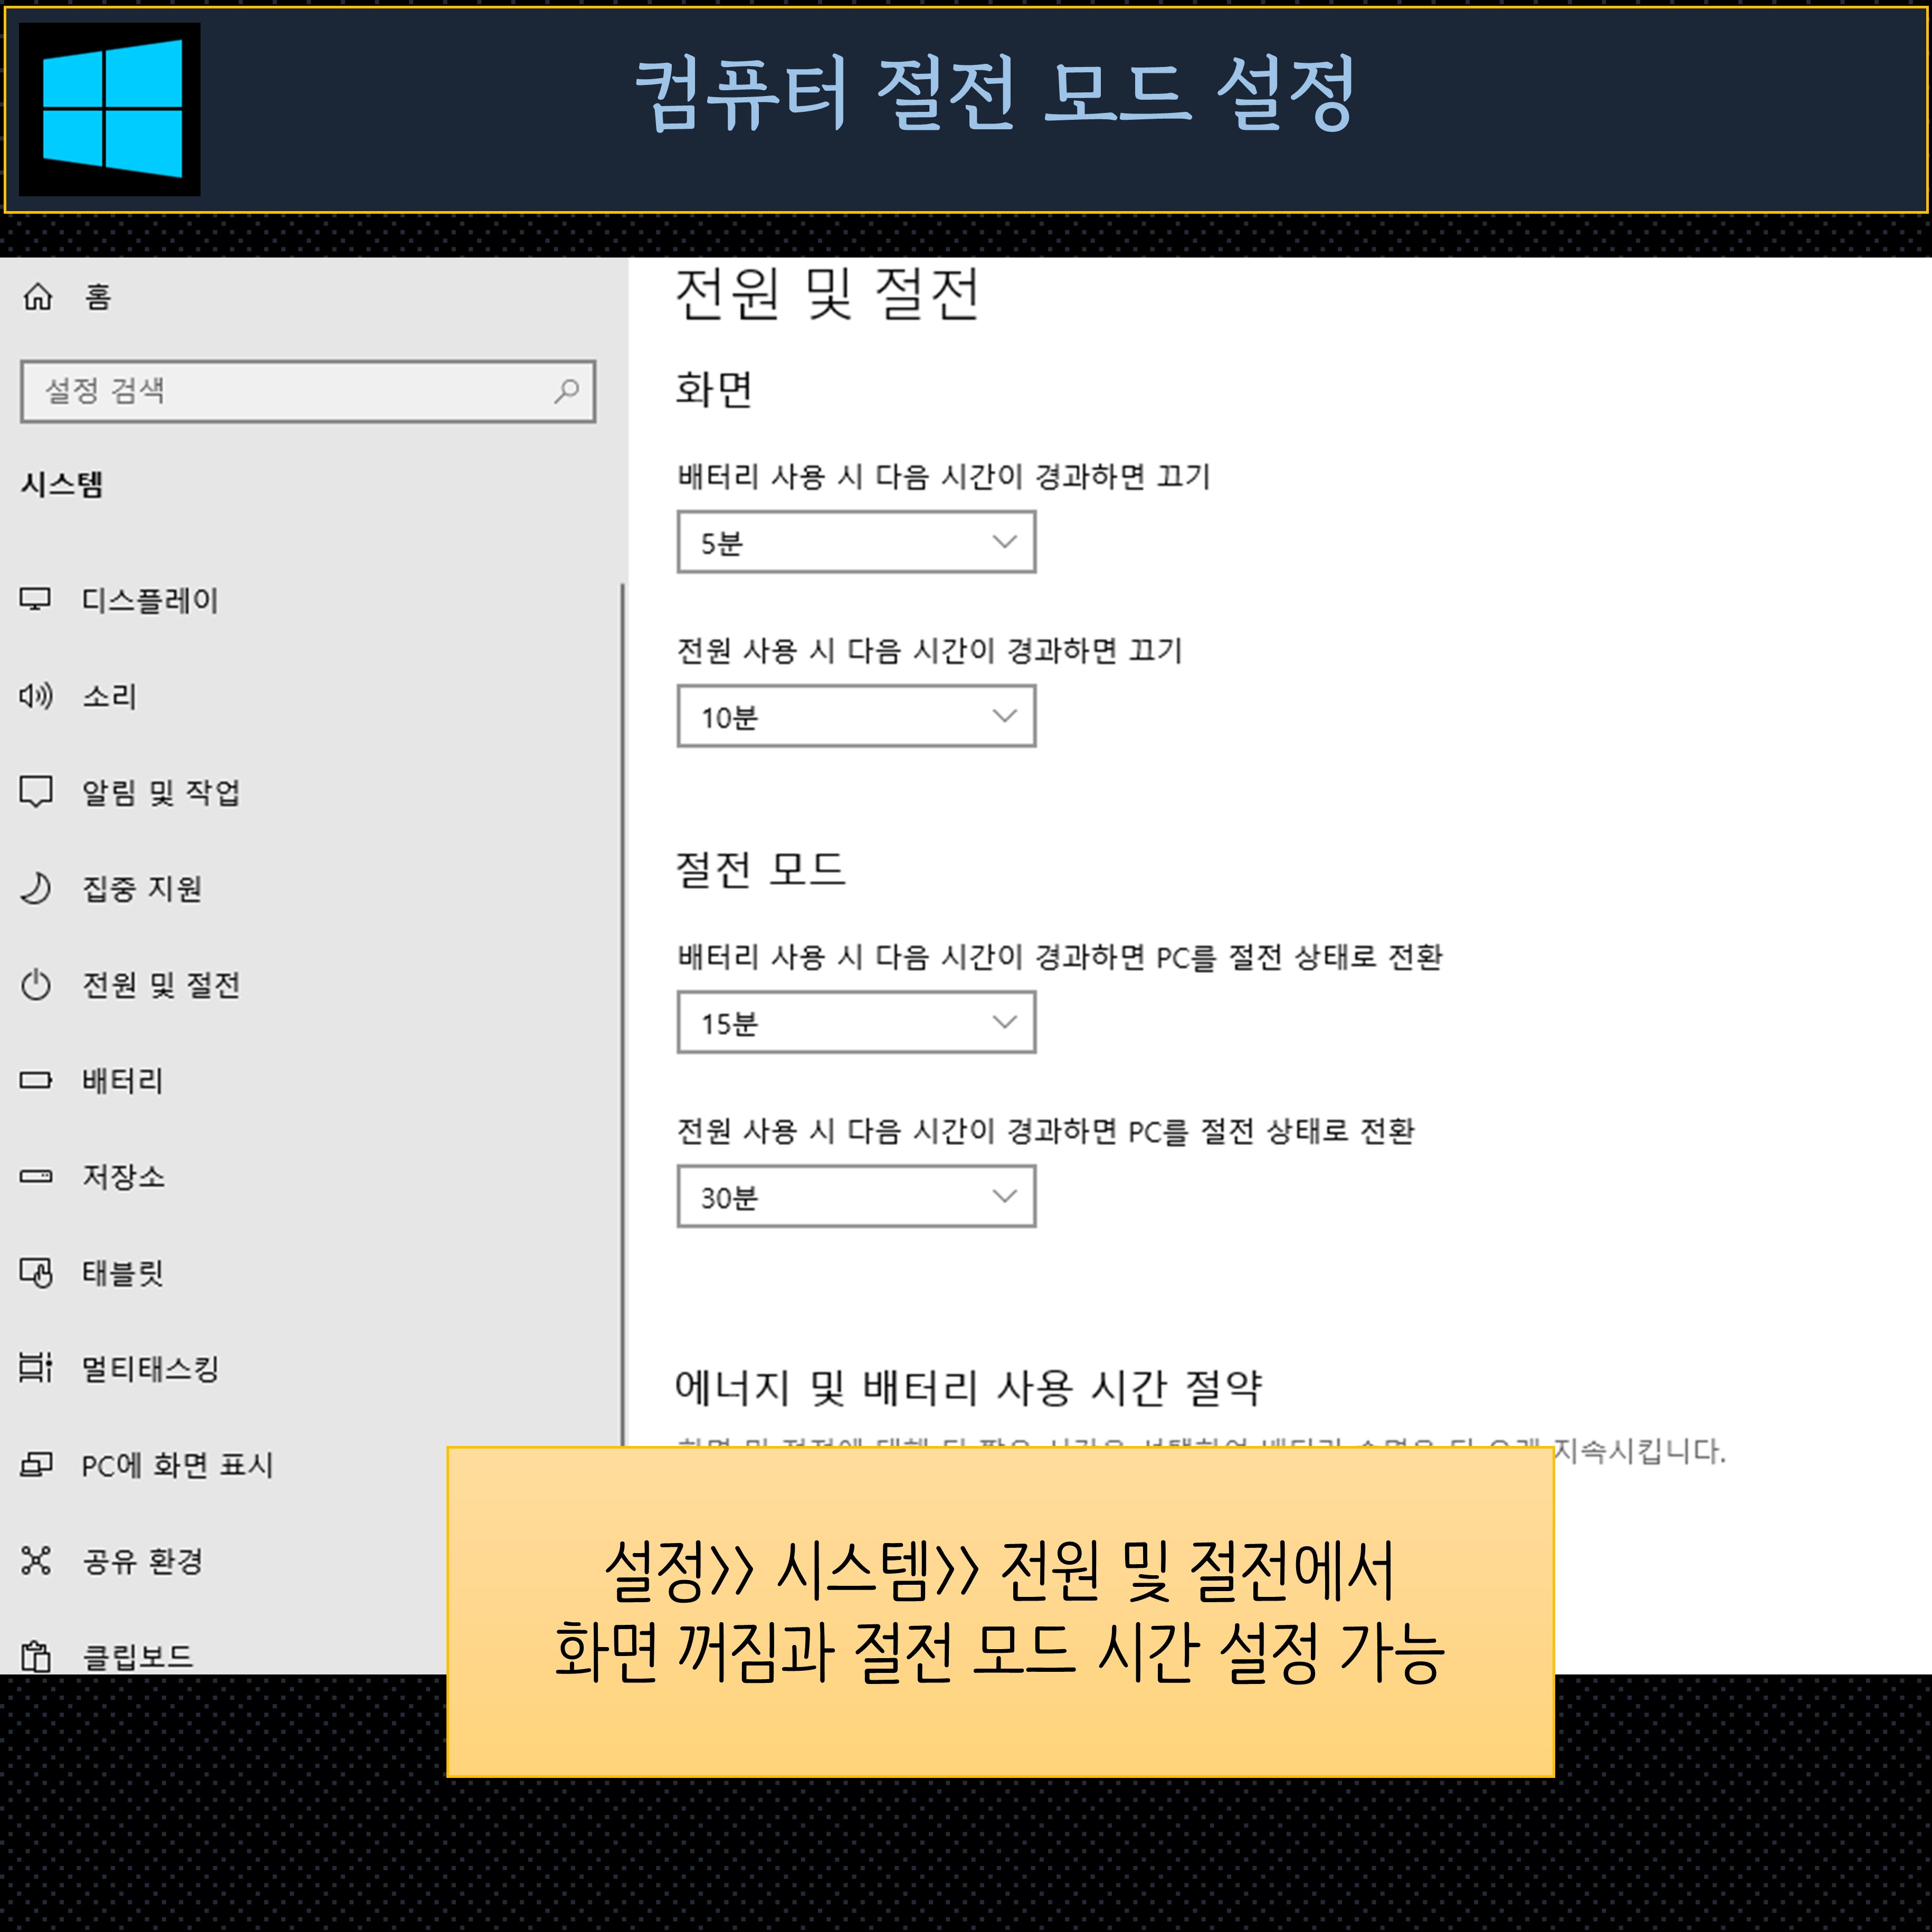Open the 30분 plugged-in sleep dropdown
This screenshot has width=1932, height=1932.
[856, 1196]
